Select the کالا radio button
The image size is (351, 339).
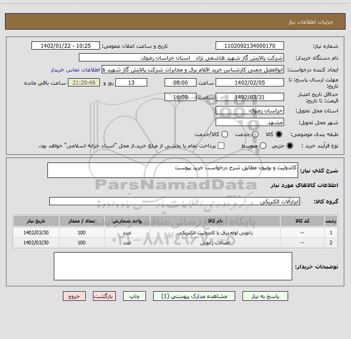pyautogui.click(x=279, y=134)
